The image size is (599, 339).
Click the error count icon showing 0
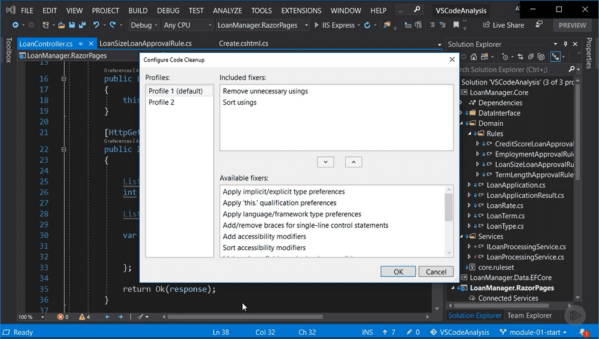[60, 317]
